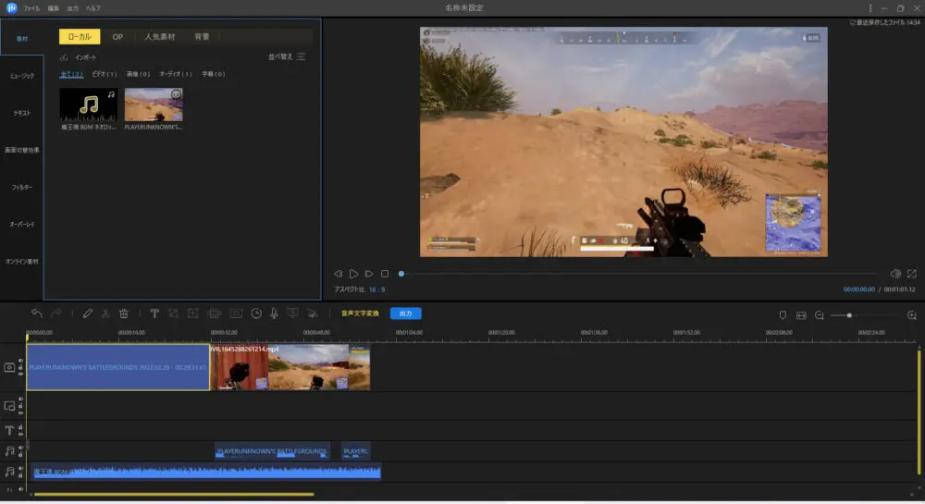The height and width of the screenshot is (504, 925).
Task: Open the 編集 menu
Action: click(53, 8)
